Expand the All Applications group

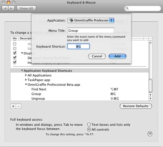pos(26,75)
